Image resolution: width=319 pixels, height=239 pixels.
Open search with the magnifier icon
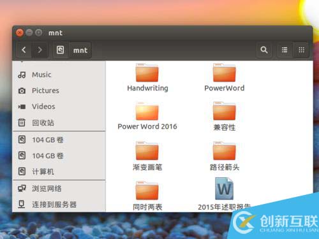pyautogui.click(x=264, y=50)
